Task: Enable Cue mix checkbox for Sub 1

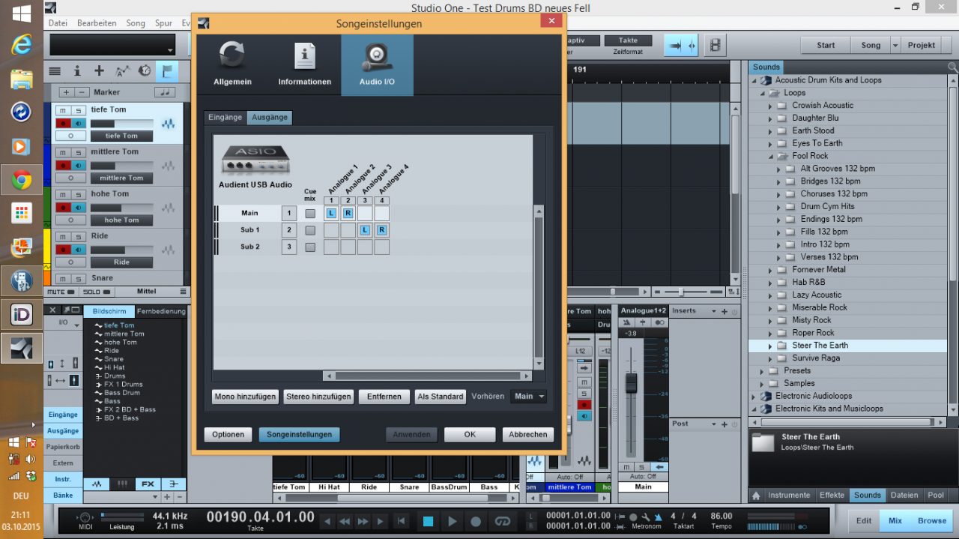Action: tap(310, 230)
